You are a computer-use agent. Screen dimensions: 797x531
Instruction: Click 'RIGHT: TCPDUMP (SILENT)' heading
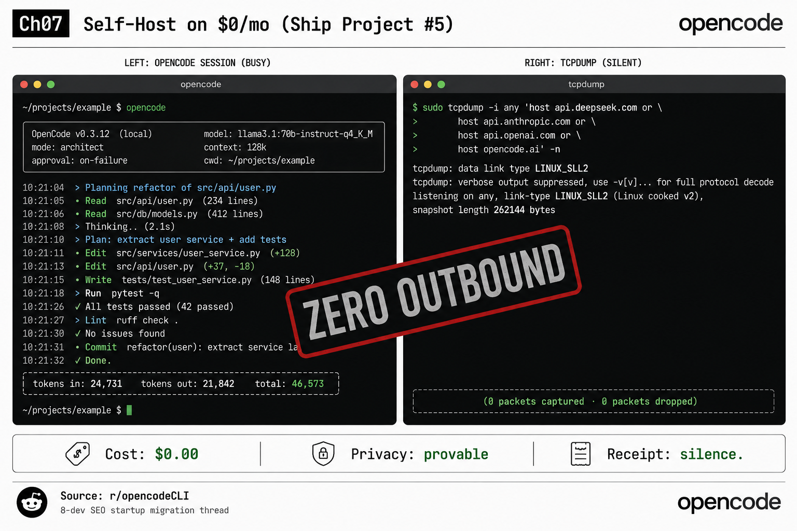pyautogui.click(x=583, y=63)
